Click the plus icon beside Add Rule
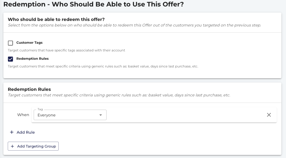The width and height of the screenshot is (286, 158). (x=12, y=132)
